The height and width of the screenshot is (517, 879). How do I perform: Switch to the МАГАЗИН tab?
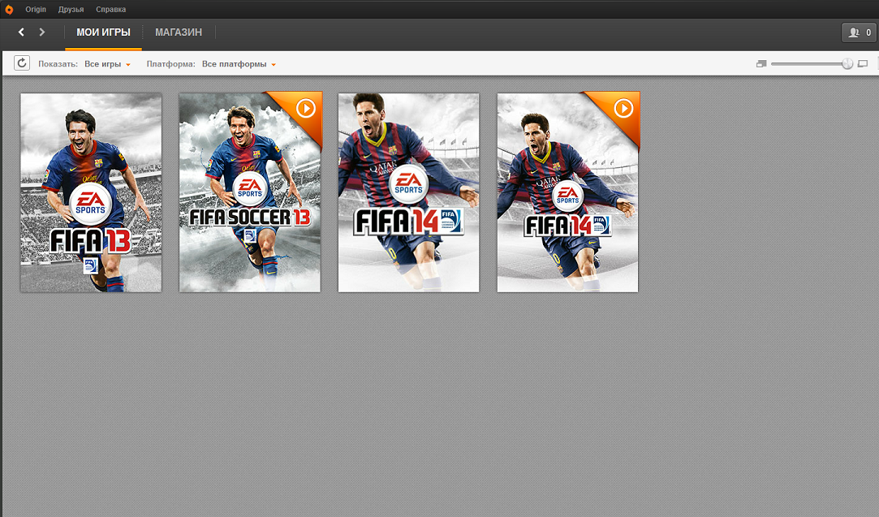179,32
